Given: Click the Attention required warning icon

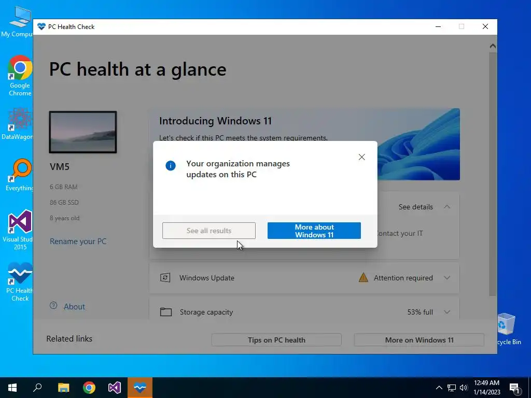Looking at the screenshot, I should 364,278.
